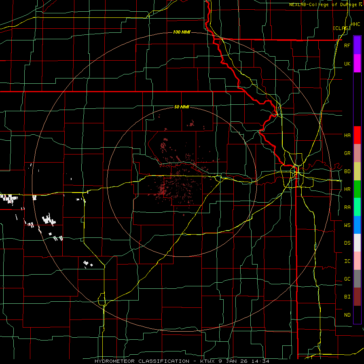Image resolution: width=364 pixels, height=364 pixels.
Task: Click the 100 NMI range ring label
Action: (x=182, y=32)
